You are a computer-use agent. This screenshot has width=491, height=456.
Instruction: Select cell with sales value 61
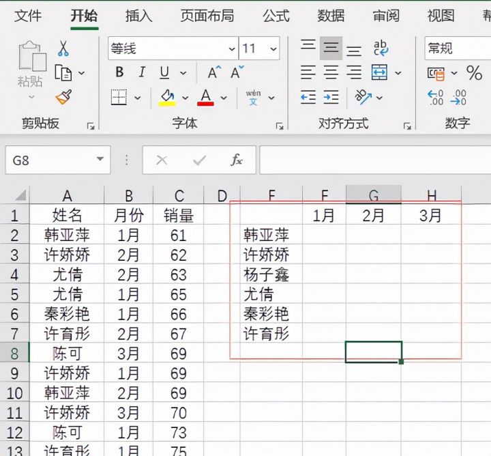pyautogui.click(x=178, y=235)
